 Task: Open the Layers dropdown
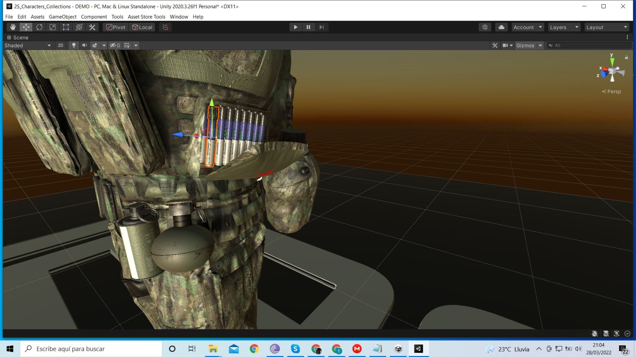(564, 27)
